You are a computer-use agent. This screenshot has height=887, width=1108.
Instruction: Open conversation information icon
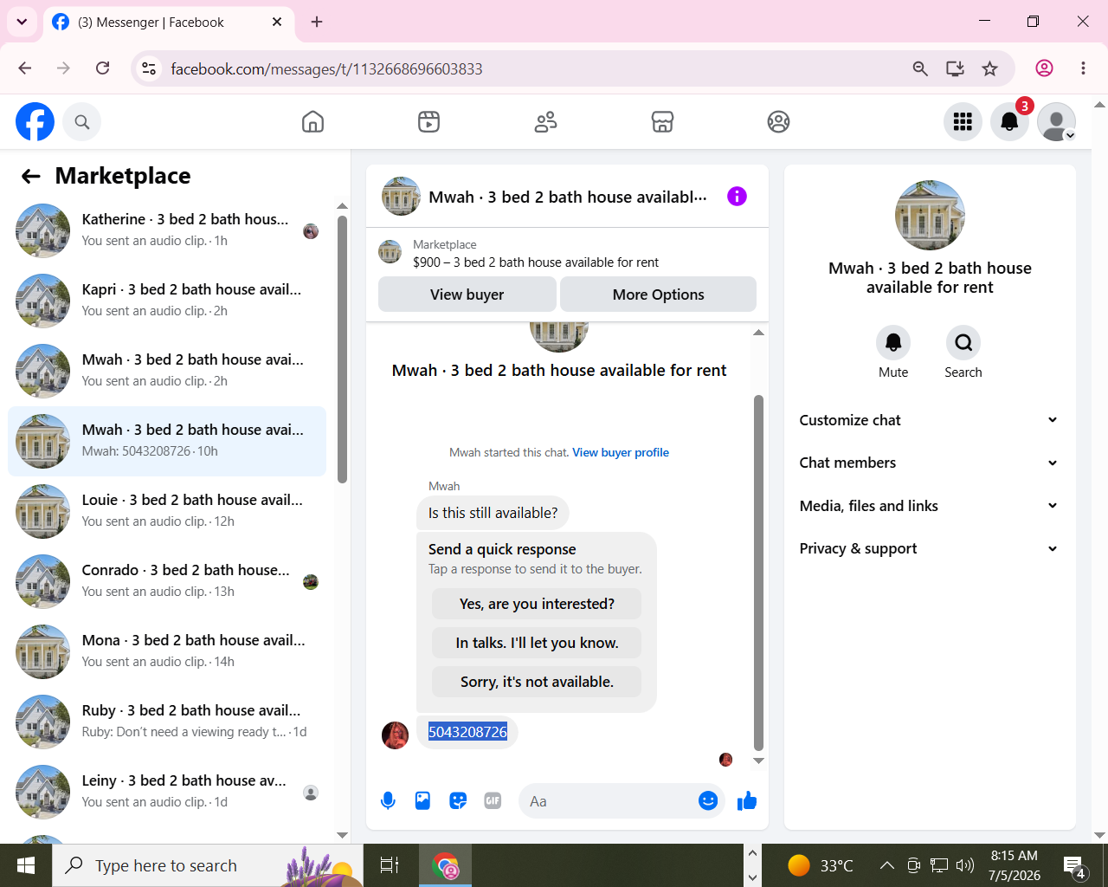click(x=737, y=197)
